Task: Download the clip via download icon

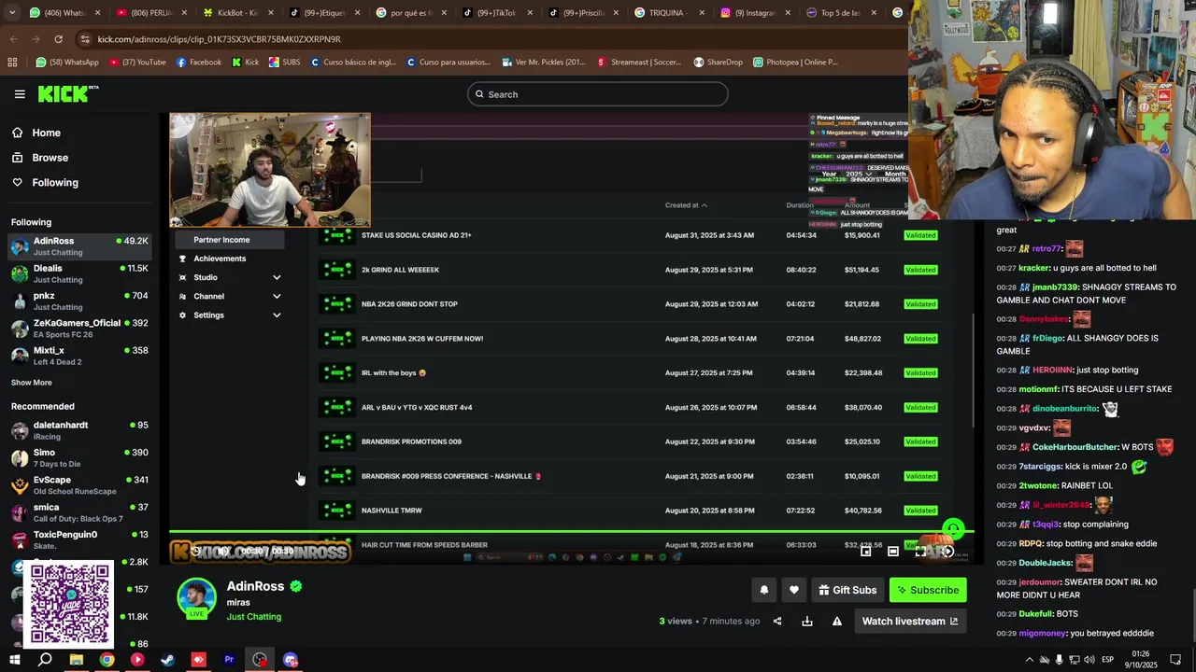Action: tap(807, 622)
